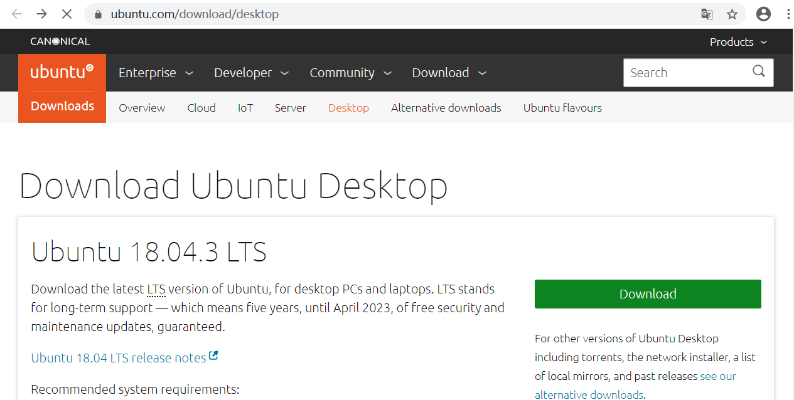Viewport: 794px width, 400px height.
Task: Click the Canonical logo
Action: point(60,41)
